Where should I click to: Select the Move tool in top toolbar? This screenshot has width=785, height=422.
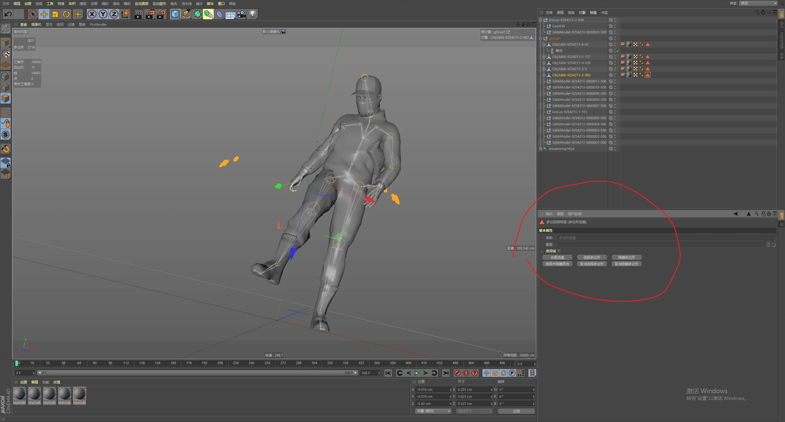click(x=44, y=14)
